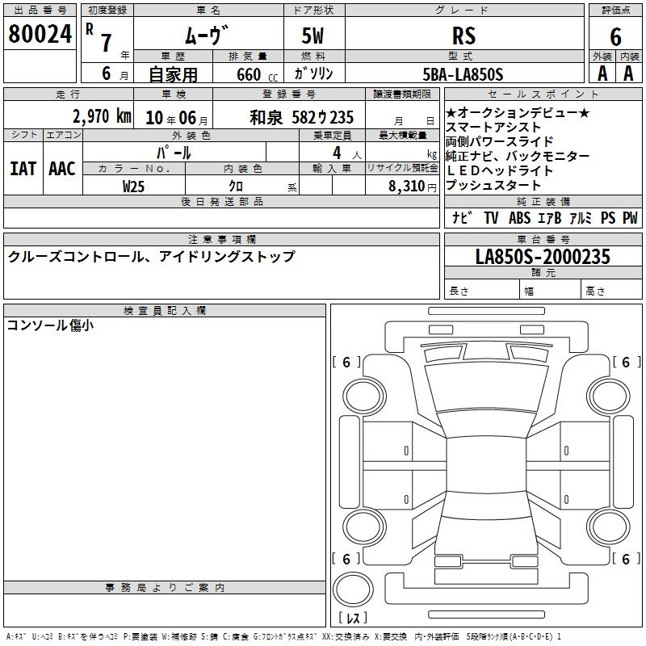Select the ナビ equipment indicator

point(463,218)
